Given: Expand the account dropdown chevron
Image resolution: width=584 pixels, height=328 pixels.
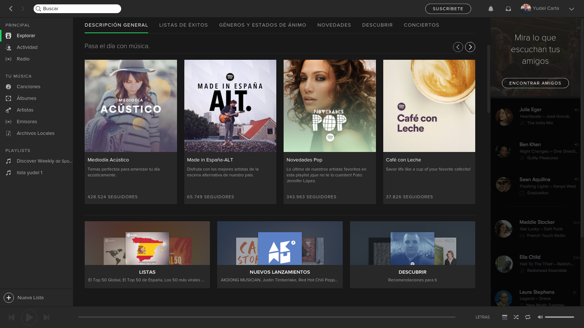Looking at the screenshot, I should click(x=572, y=9).
